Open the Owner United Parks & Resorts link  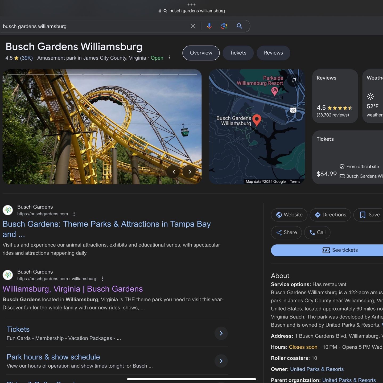[x=317, y=369]
